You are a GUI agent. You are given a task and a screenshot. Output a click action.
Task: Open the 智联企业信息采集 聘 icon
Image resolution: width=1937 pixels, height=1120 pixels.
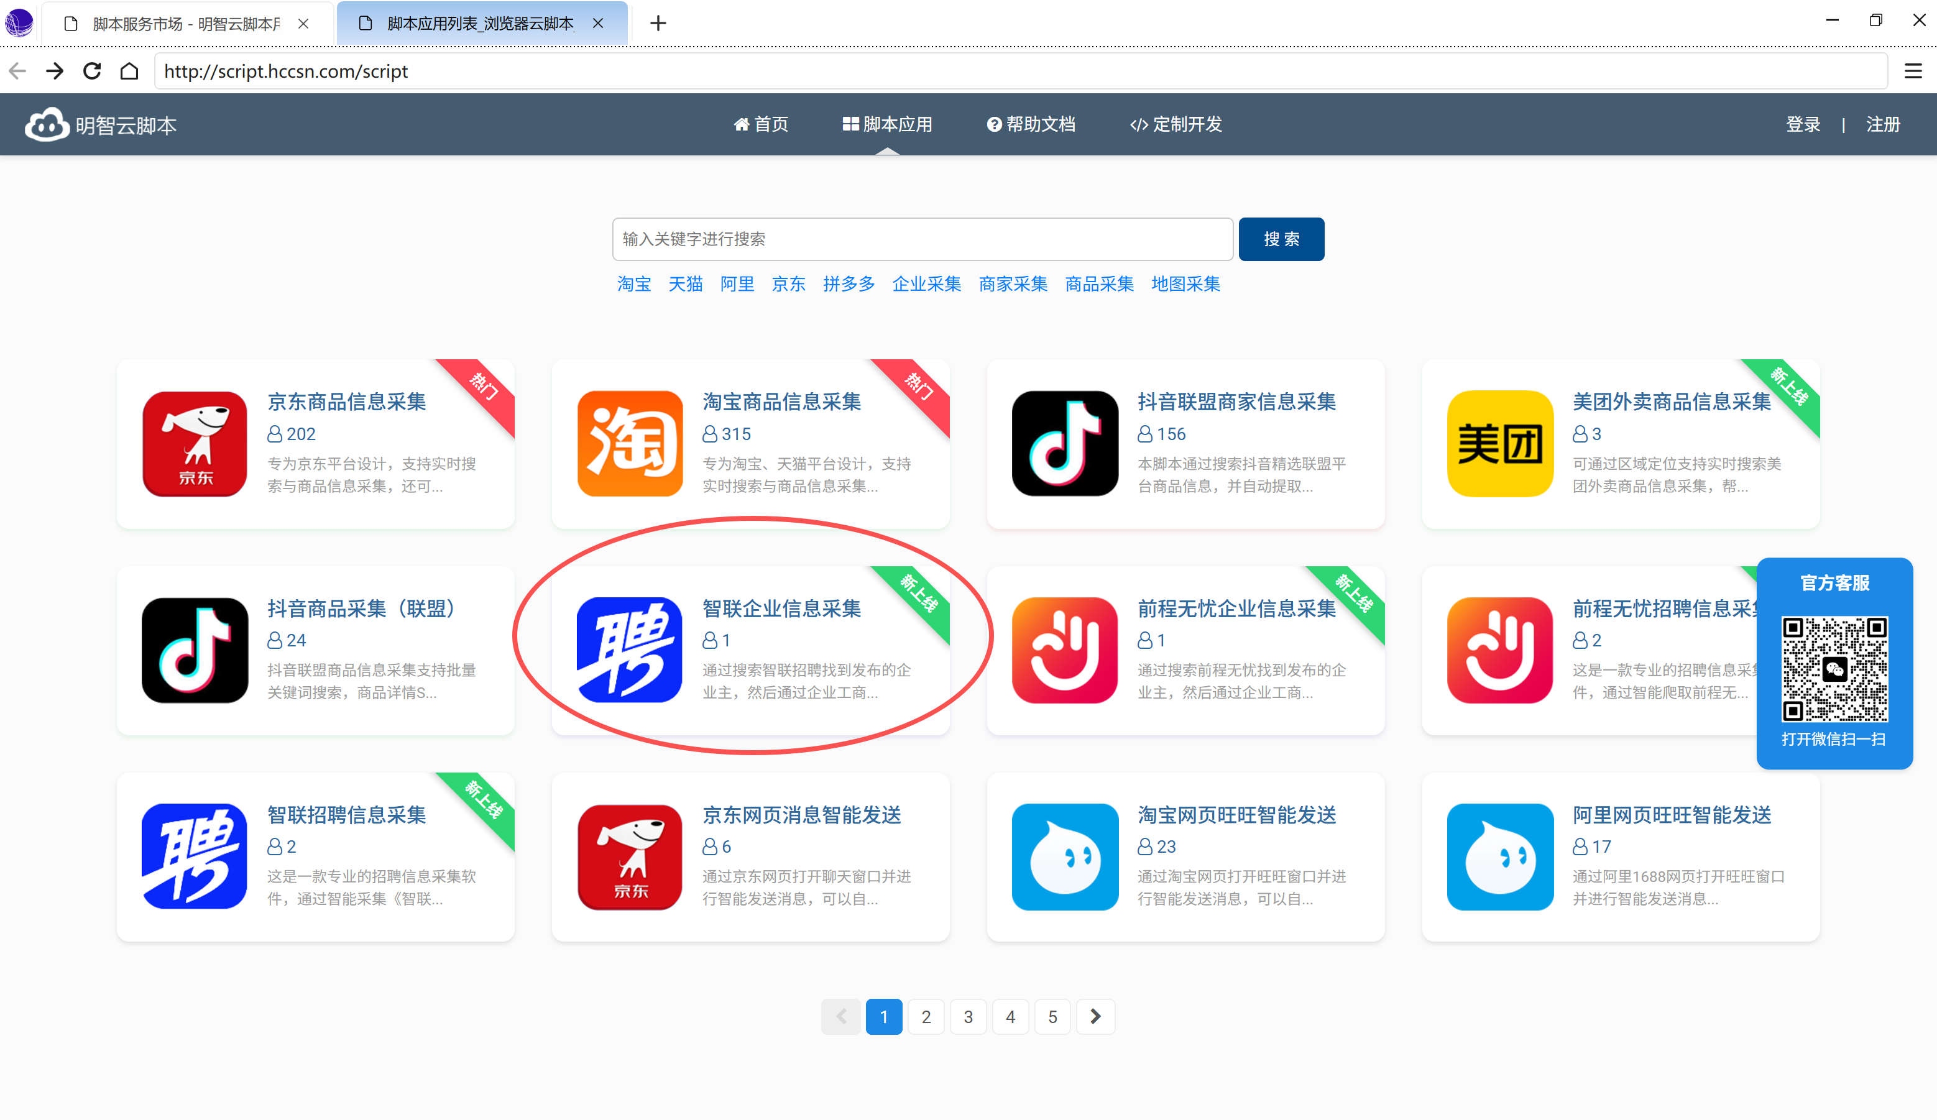630,650
